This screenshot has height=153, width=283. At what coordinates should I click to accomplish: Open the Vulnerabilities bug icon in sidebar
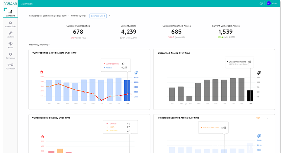pos(10,22)
